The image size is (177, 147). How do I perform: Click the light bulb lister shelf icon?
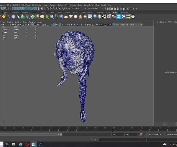click(114, 17)
